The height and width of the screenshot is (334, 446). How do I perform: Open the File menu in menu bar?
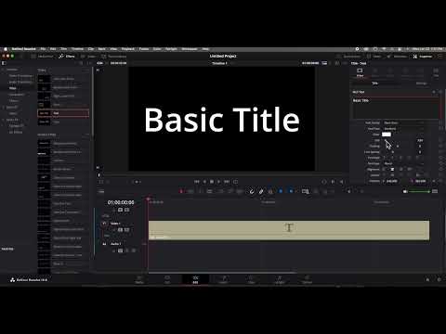[43, 49]
